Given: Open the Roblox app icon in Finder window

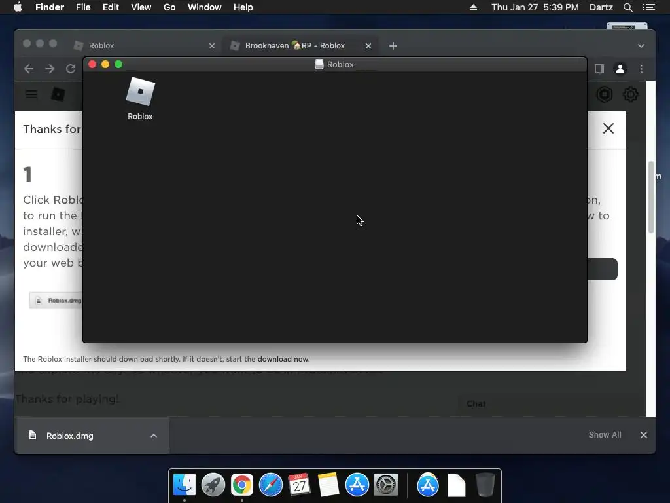Looking at the screenshot, I should click(x=140, y=92).
